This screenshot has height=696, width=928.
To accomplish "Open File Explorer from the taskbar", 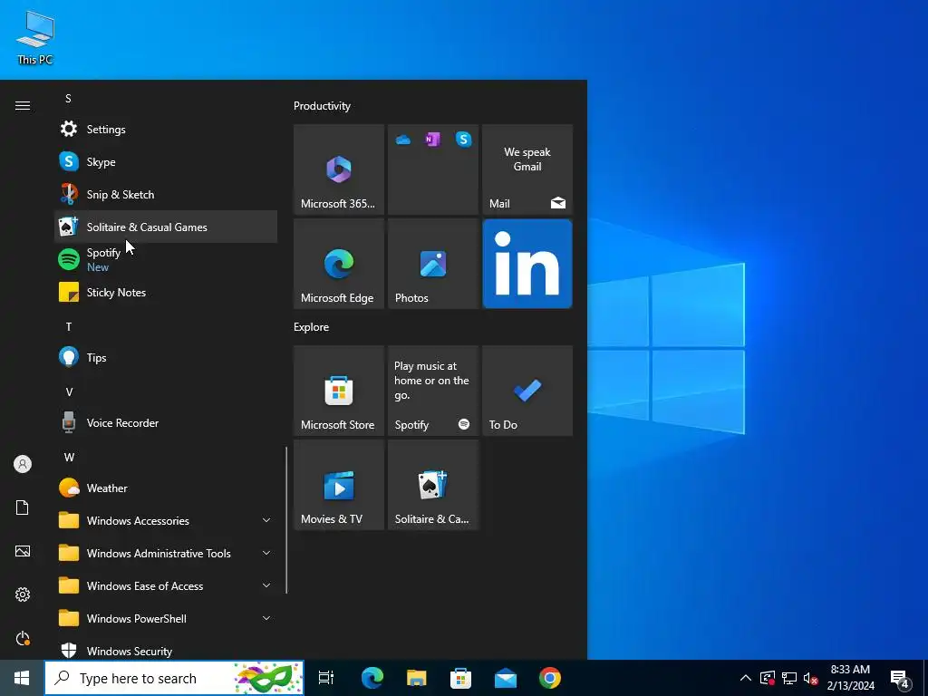I will pos(417,678).
